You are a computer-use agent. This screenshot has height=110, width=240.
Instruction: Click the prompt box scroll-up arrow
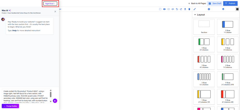coord(51,90)
